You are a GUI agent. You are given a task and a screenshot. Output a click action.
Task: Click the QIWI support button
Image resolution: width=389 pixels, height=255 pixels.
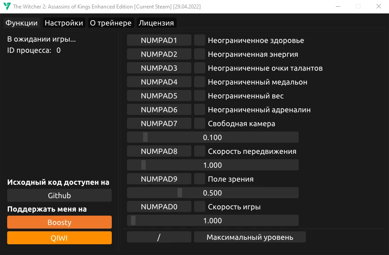tap(59, 238)
